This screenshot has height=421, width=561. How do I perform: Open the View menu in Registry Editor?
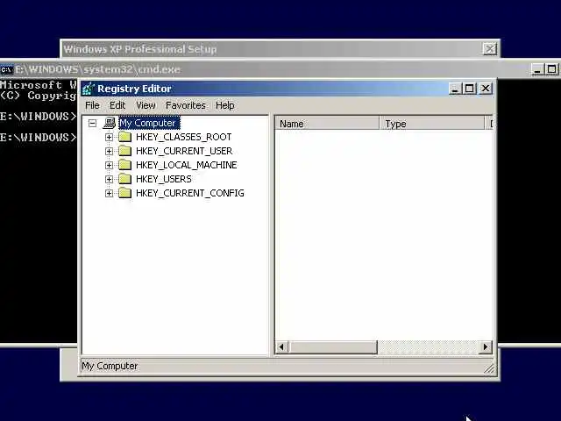(146, 105)
